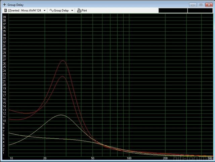Open the [2]vented : Mivoc AWM 124 dropdown arrow
This screenshot has height=162, width=215.
pos(45,10)
